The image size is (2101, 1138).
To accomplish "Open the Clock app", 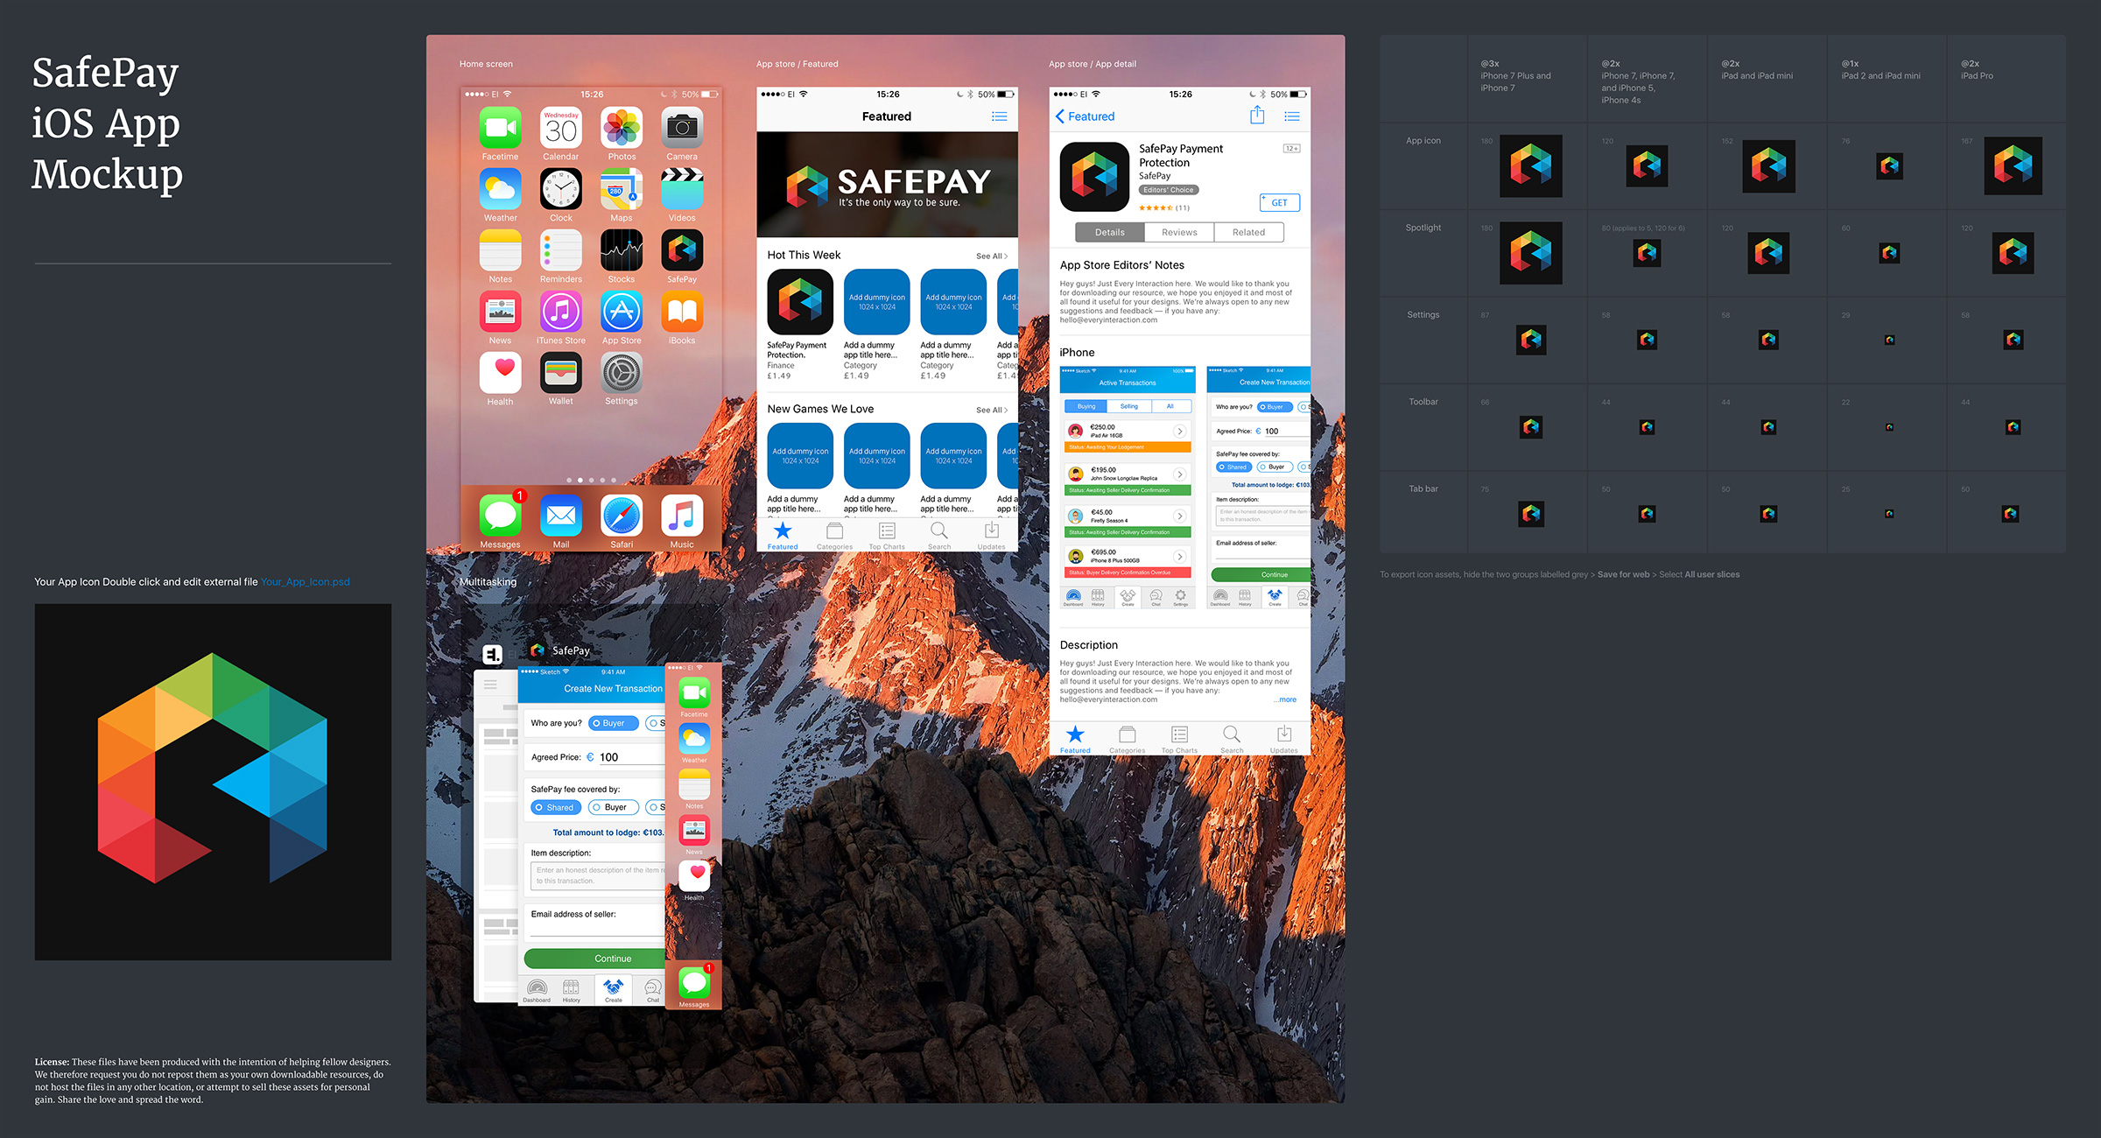I will (x=561, y=189).
